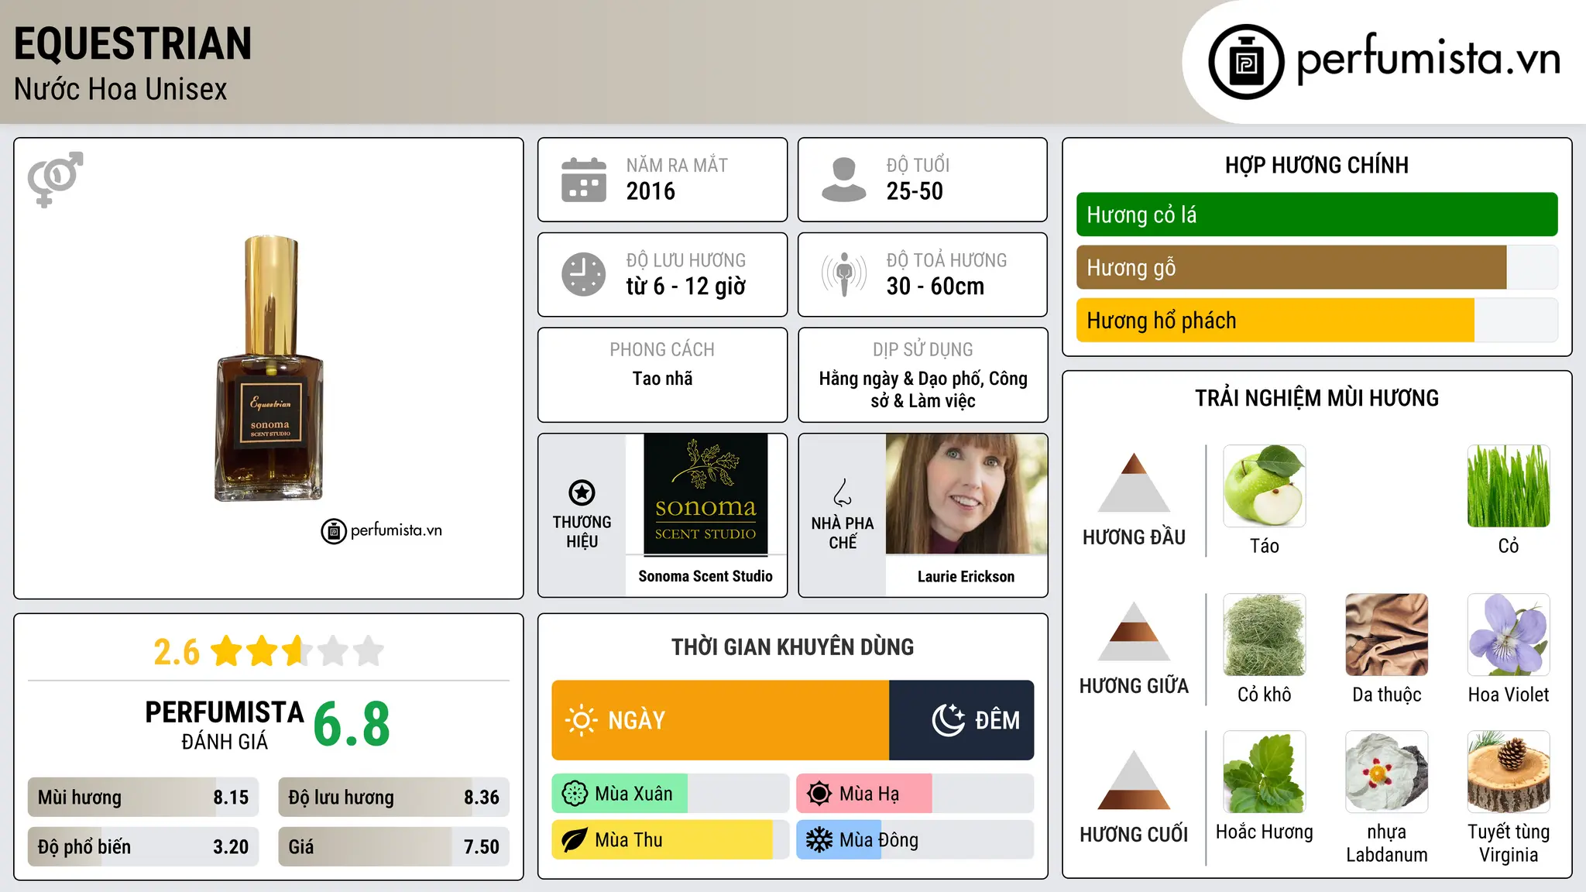This screenshot has width=1586, height=892.
Task: Click the sun icon in the Ngày bar
Action: click(581, 720)
